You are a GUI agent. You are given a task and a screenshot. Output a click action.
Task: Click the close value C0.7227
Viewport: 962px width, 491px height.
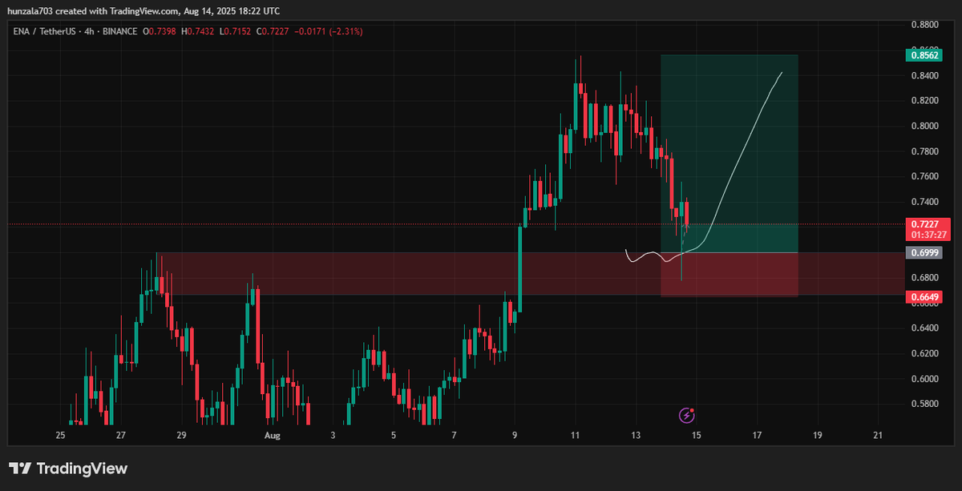click(272, 31)
